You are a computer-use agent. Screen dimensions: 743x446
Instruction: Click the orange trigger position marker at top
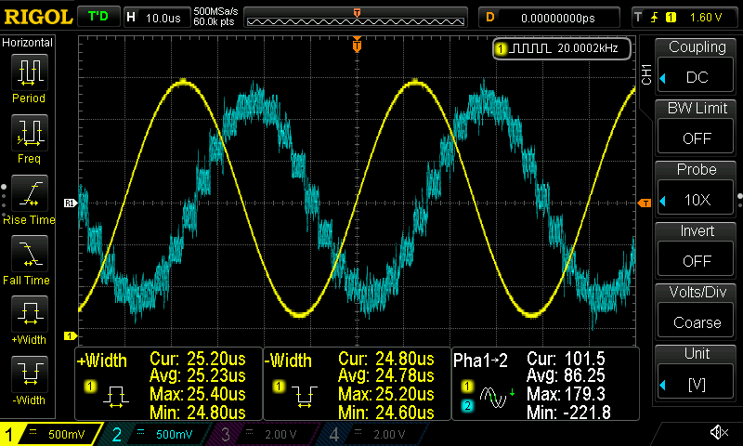[357, 45]
